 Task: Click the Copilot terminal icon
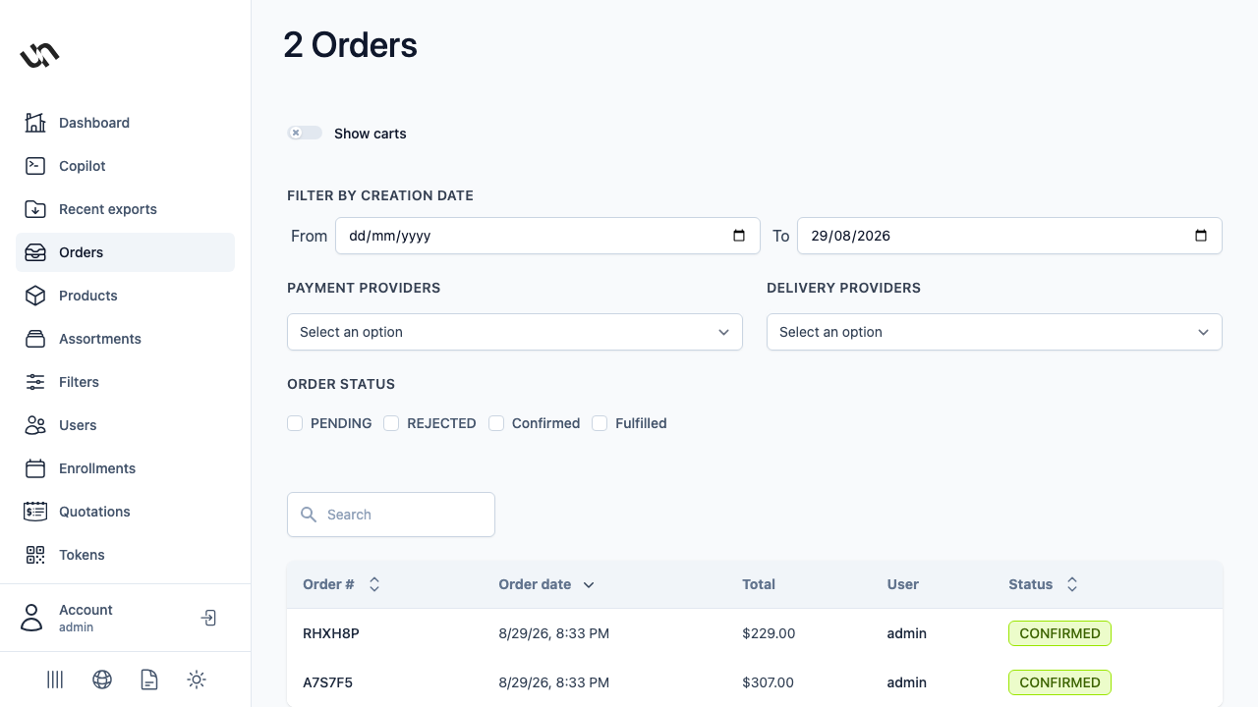(x=35, y=166)
